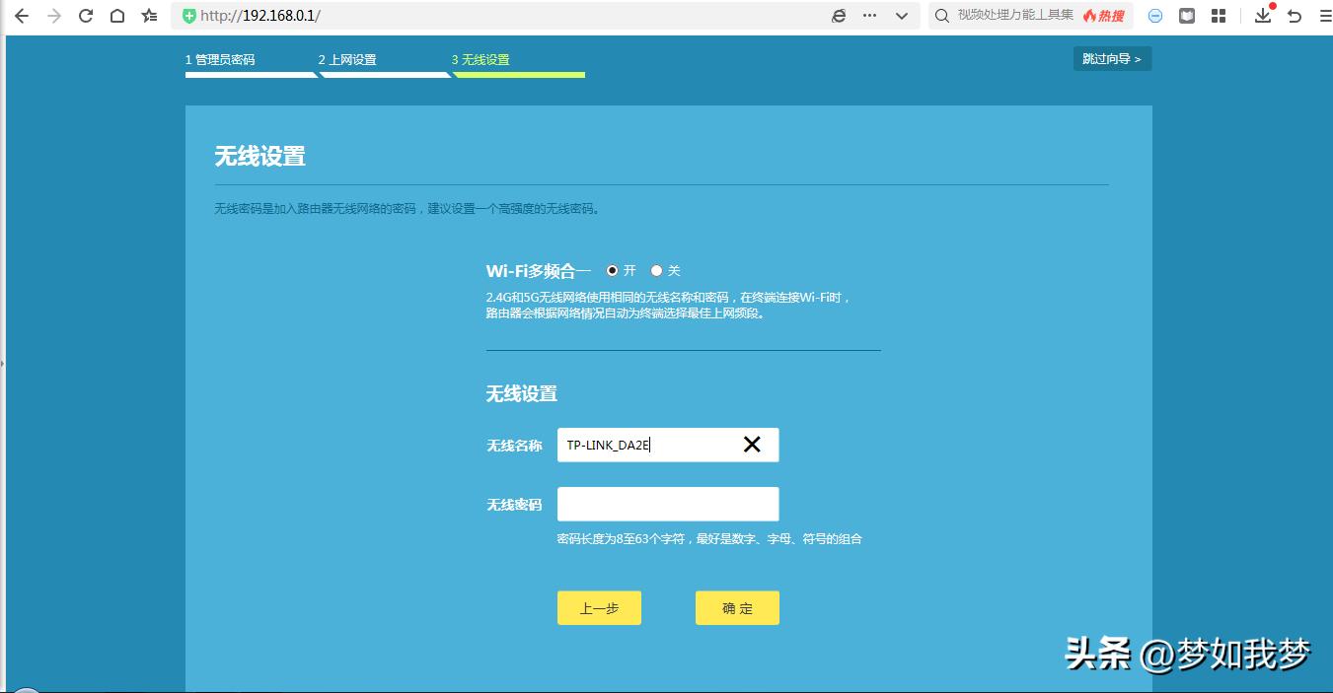Select the 开 radio for Wi-Fi多频合一
The width and height of the screenshot is (1333, 693).
(x=612, y=269)
